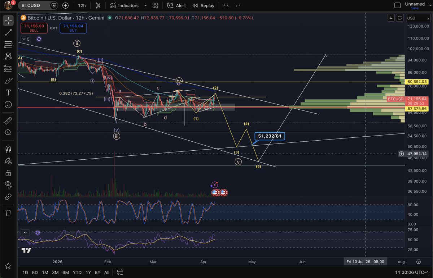Open the emoji icons tool
This screenshot has height=278, width=433.
point(8,105)
